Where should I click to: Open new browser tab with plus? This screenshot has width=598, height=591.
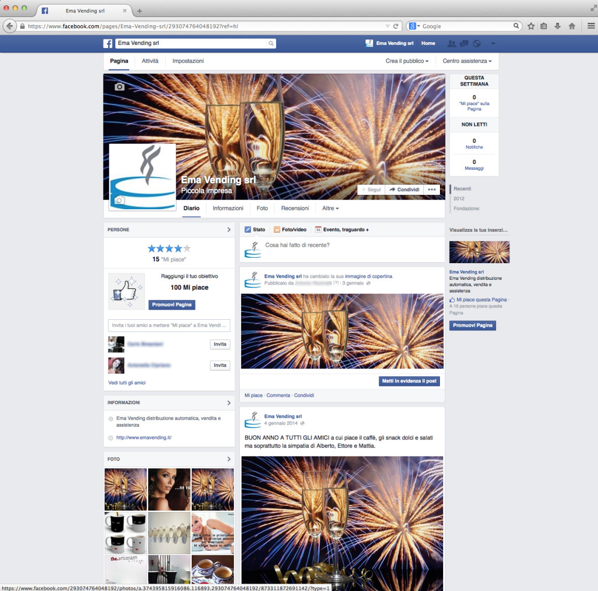point(139,11)
